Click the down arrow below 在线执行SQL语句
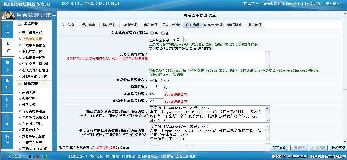This screenshot has height=160, width=347. pos(54,149)
